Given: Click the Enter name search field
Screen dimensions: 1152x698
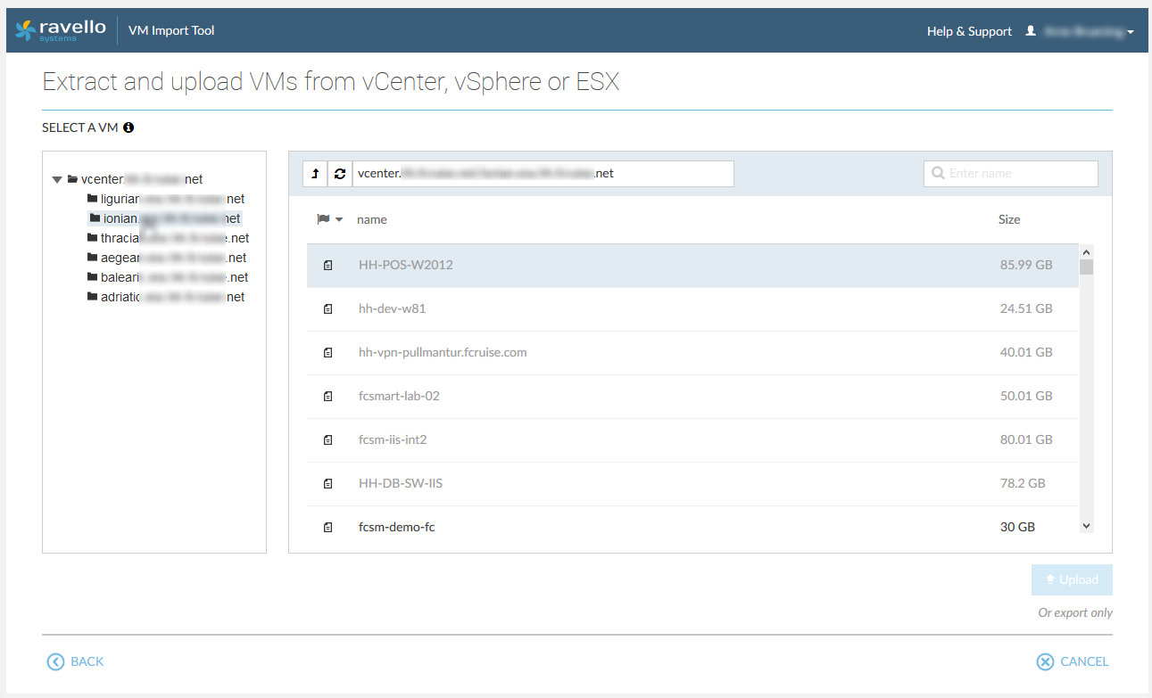Looking at the screenshot, I should point(1011,174).
